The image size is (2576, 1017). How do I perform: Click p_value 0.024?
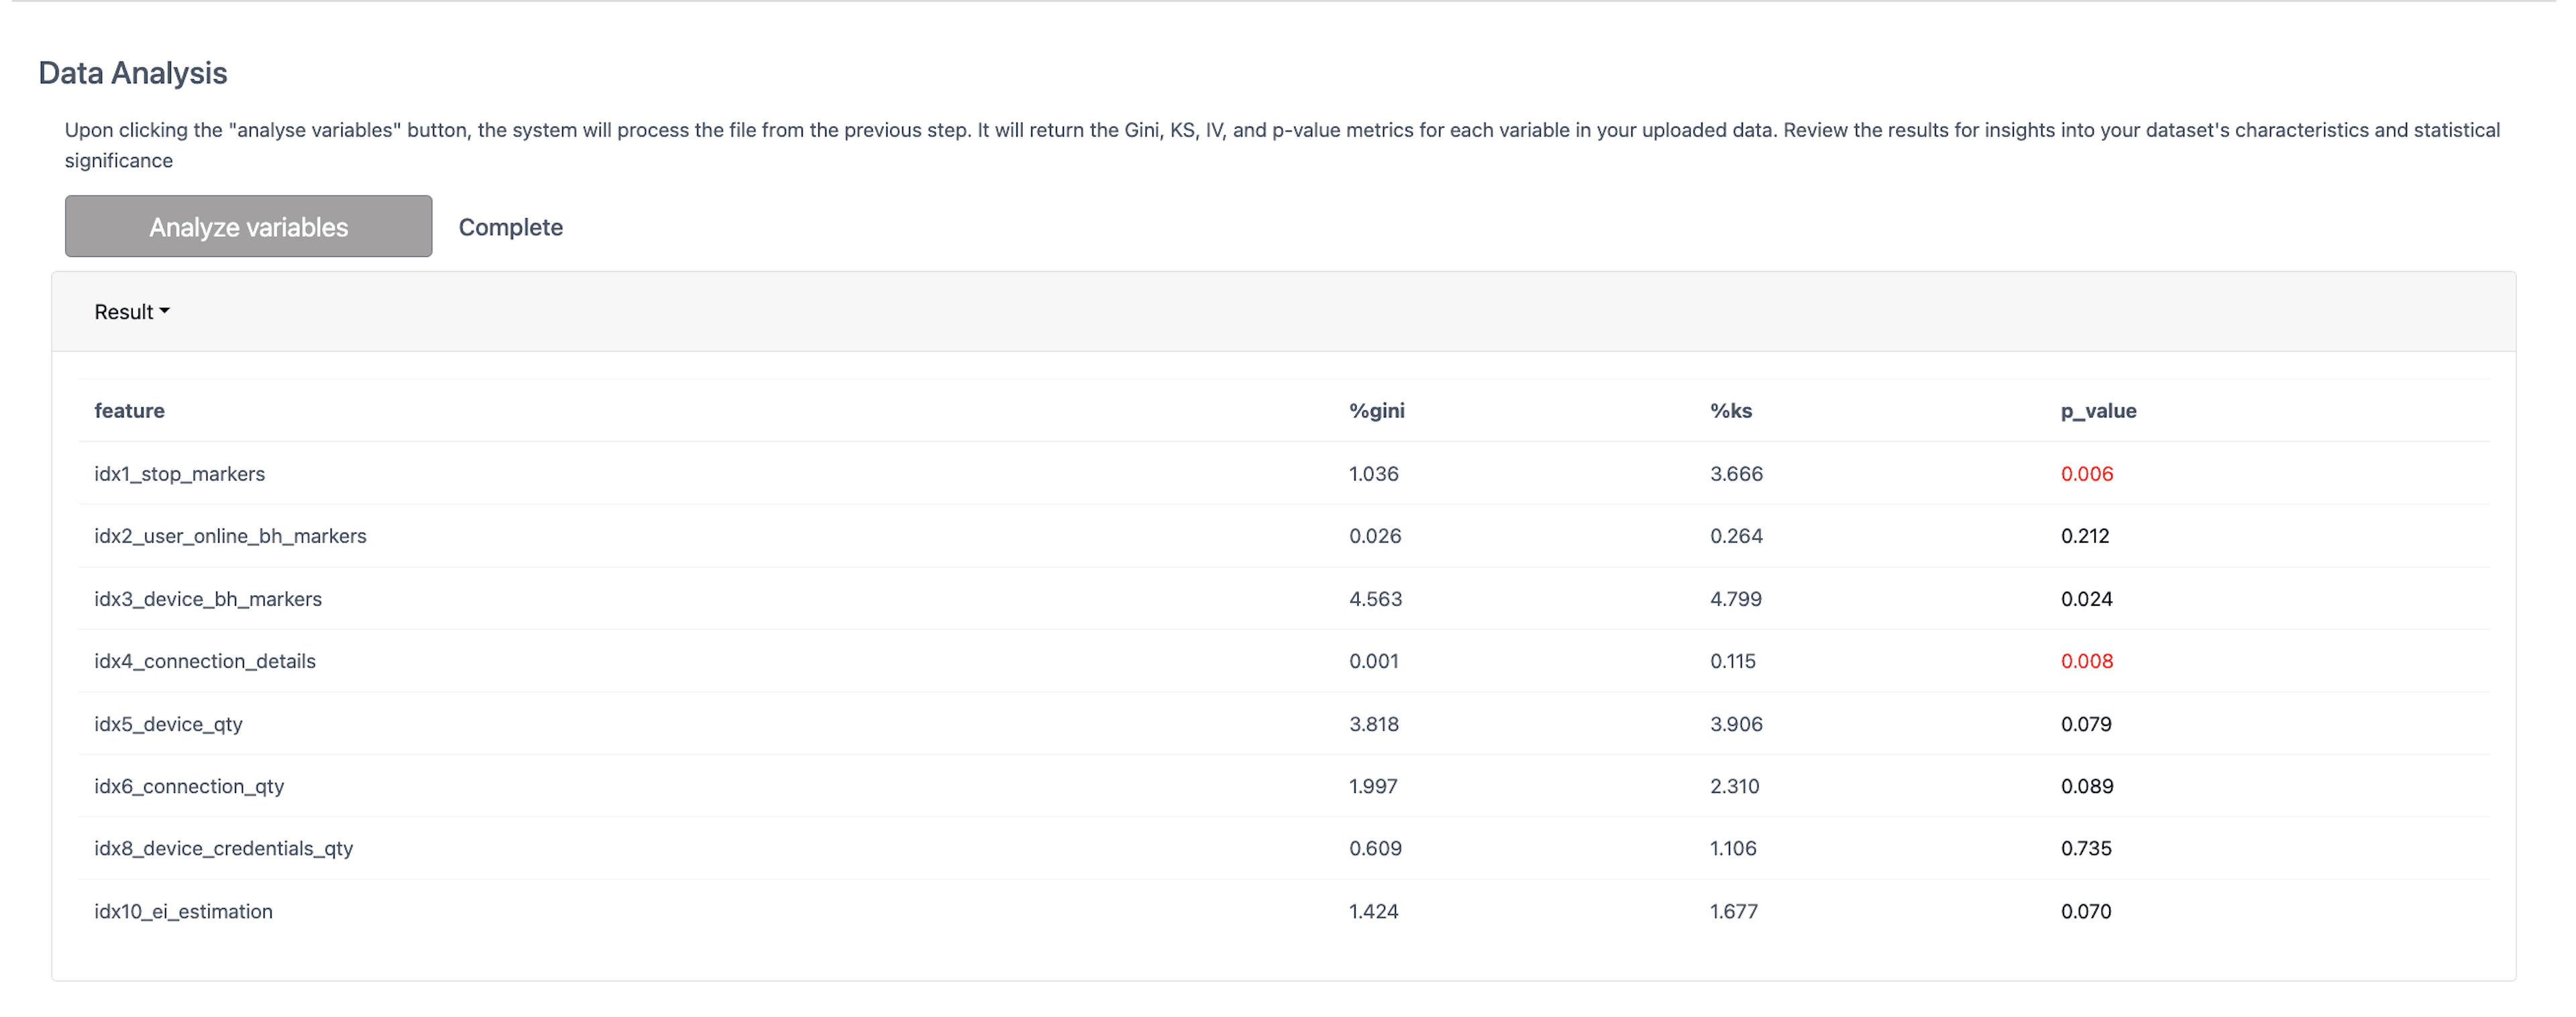[2086, 598]
